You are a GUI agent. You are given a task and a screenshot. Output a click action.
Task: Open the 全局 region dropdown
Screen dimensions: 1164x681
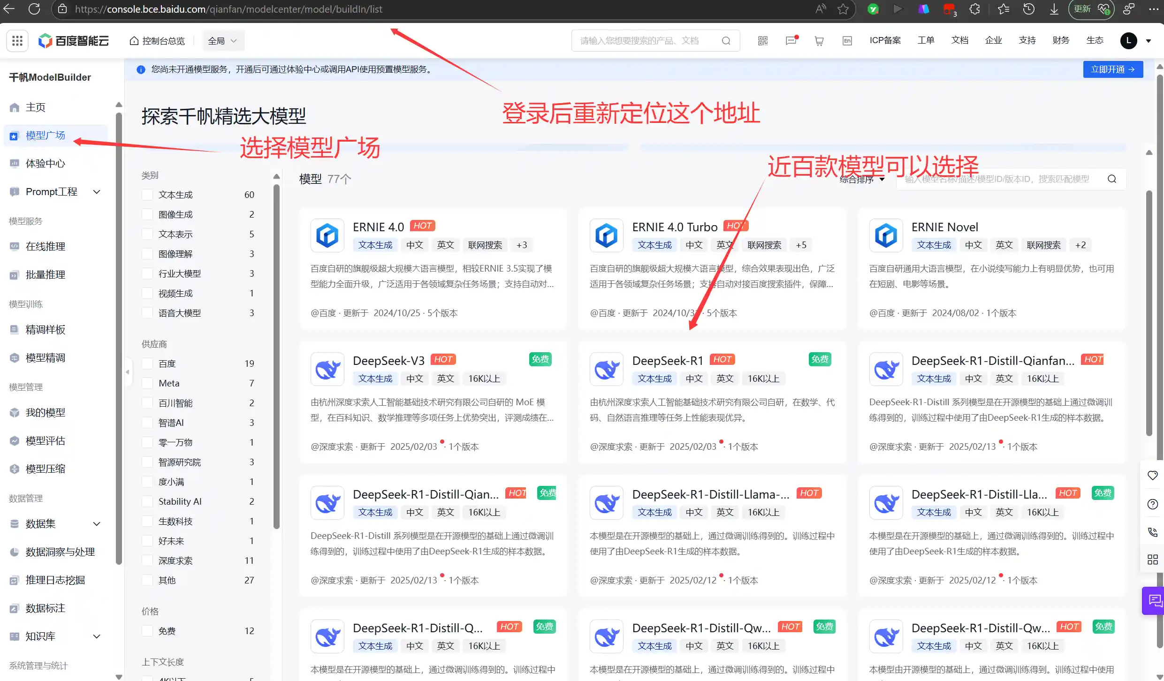[222, 41]
